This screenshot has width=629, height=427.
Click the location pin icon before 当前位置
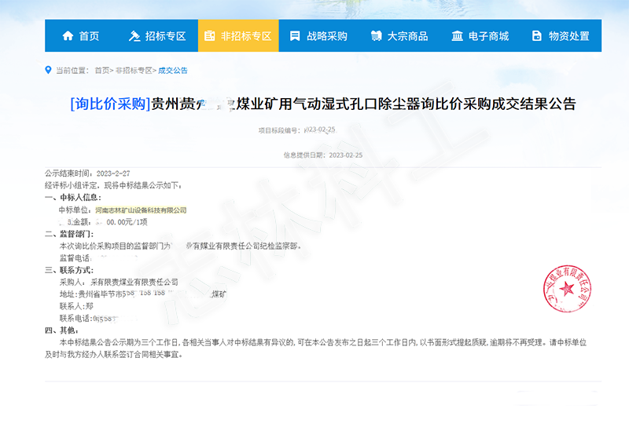[x=49, y=70]
